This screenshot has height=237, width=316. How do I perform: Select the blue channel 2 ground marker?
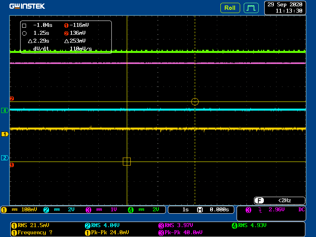[5, 158]
